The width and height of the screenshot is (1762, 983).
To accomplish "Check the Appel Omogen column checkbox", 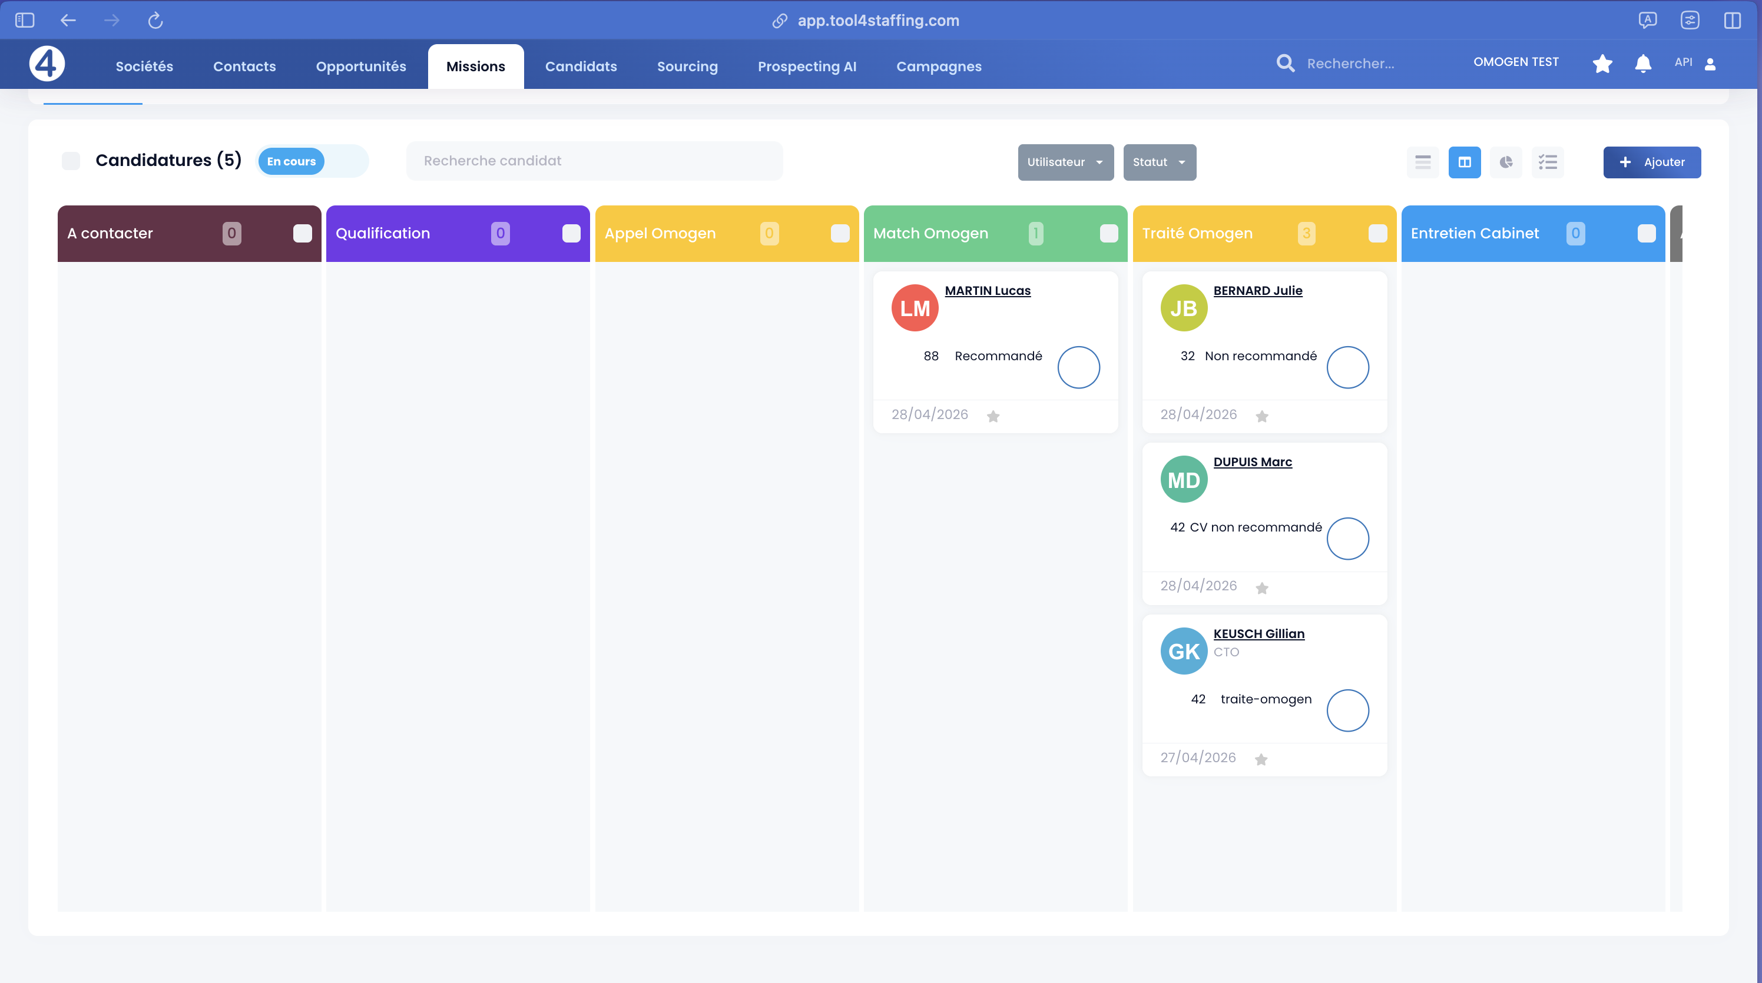I will [x=840, y=233].
